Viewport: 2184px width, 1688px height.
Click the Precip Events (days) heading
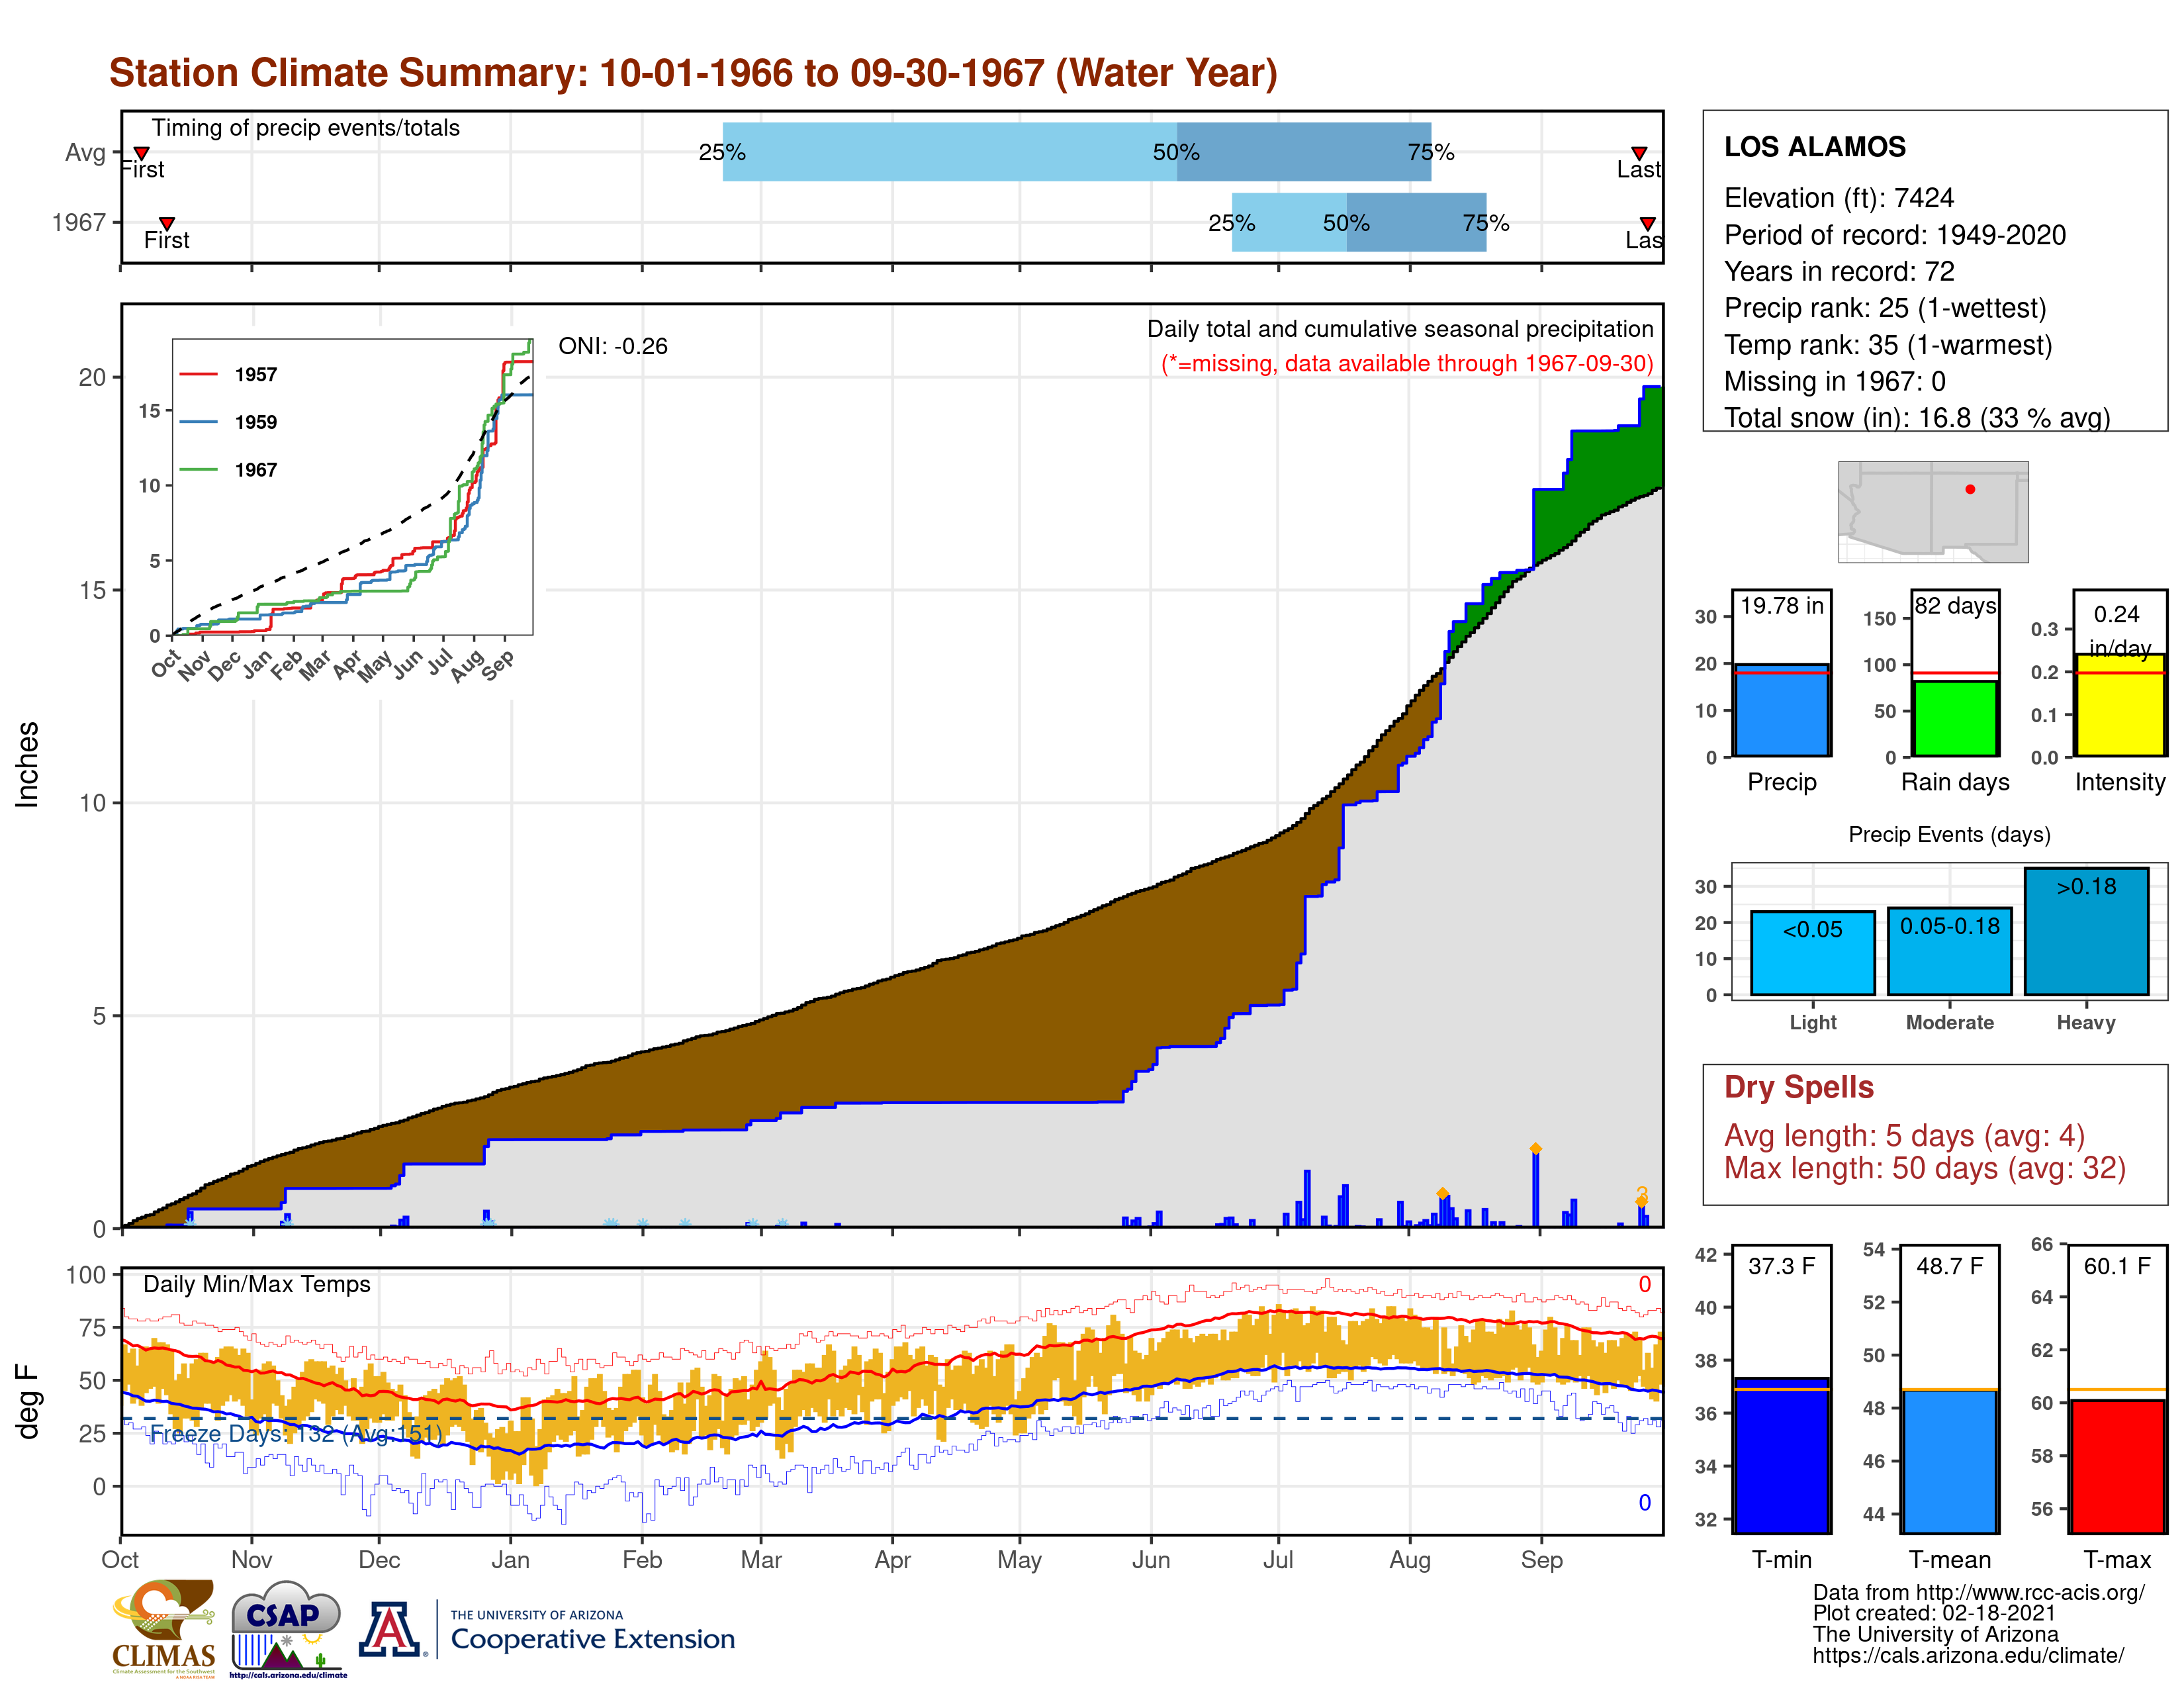tap(1949, 834)
